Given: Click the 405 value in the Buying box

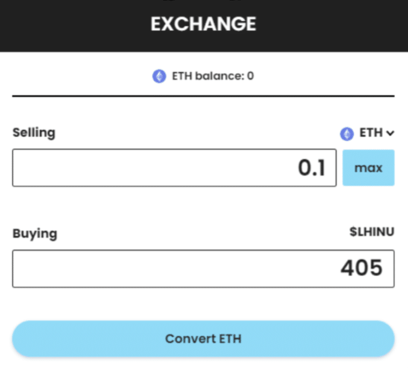Looking at the screenshot, I should coord(361,269).
